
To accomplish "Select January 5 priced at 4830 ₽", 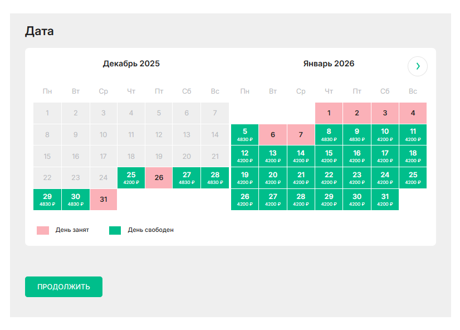I will click(245, 134).
